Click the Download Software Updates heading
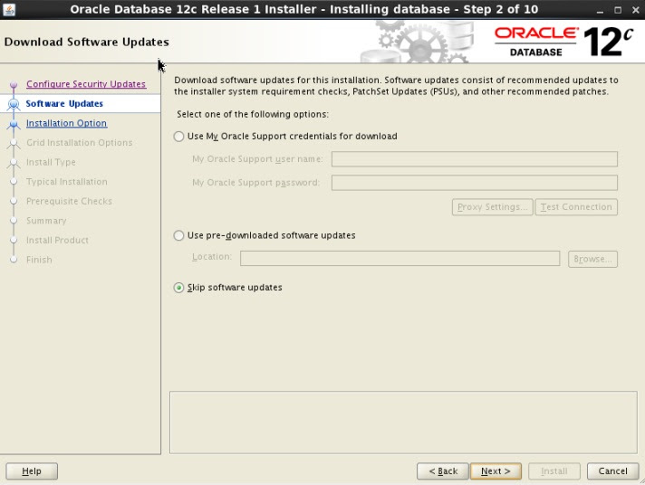 pyautogui.click(x=86, y=42)
